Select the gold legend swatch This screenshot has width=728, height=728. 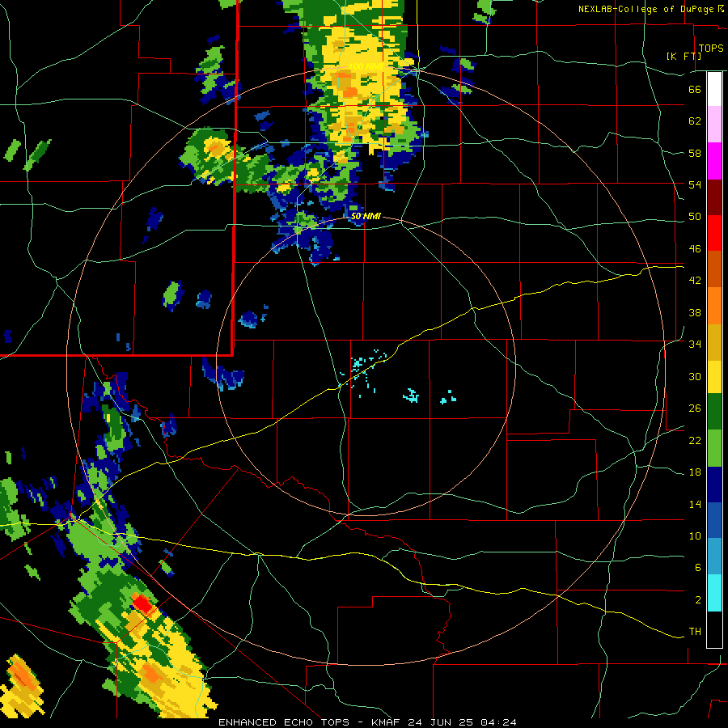click(x=714, y=342)
